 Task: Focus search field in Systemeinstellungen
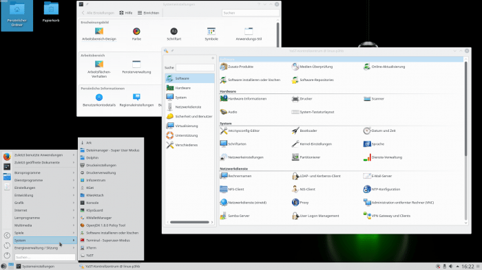(x=250, y=13)
